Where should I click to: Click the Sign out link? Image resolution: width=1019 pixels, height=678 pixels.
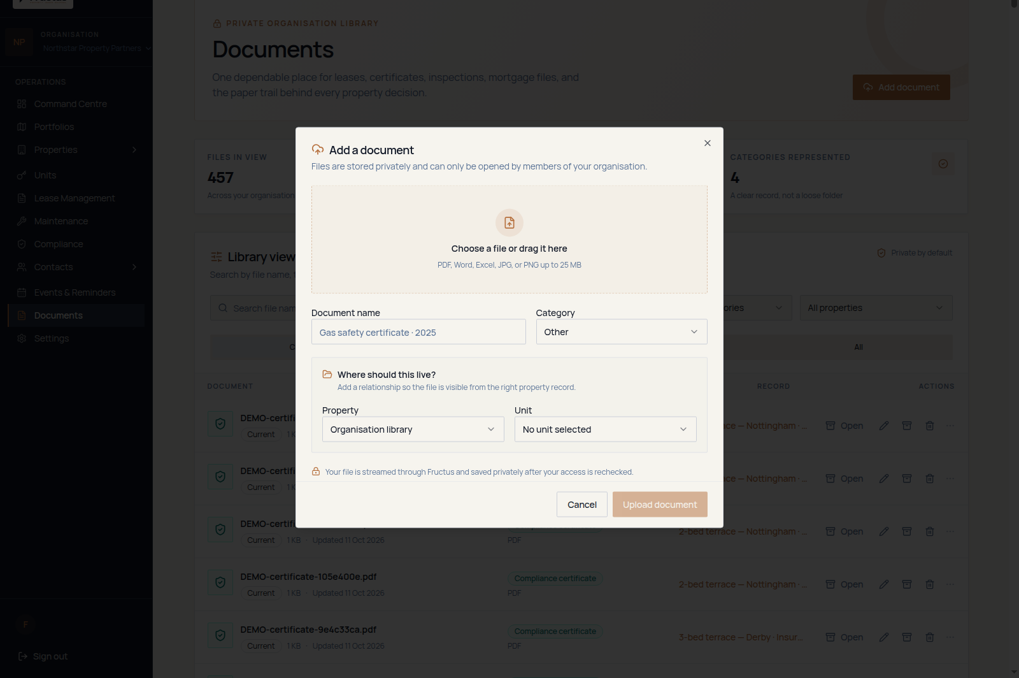tap(43, 656)
